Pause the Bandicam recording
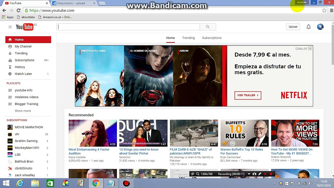Screen dimensions: 334x188 pyautogui.click(x=265, y=174)
